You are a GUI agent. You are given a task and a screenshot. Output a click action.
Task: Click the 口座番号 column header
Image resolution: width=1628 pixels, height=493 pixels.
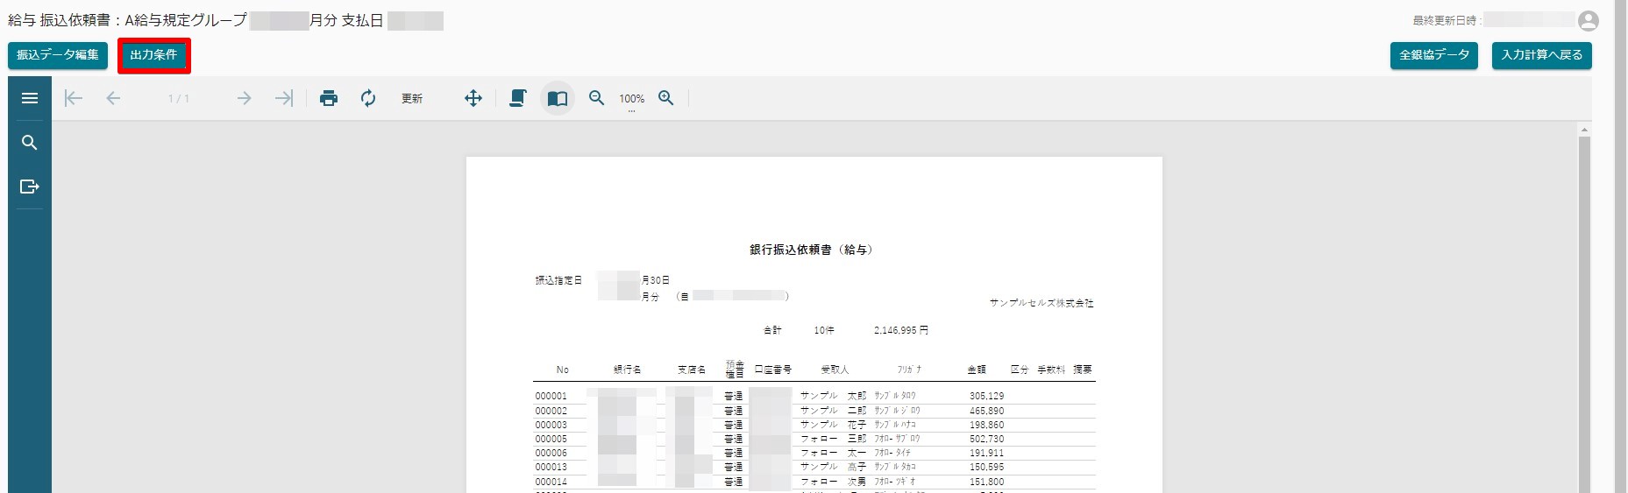point(773,370)
